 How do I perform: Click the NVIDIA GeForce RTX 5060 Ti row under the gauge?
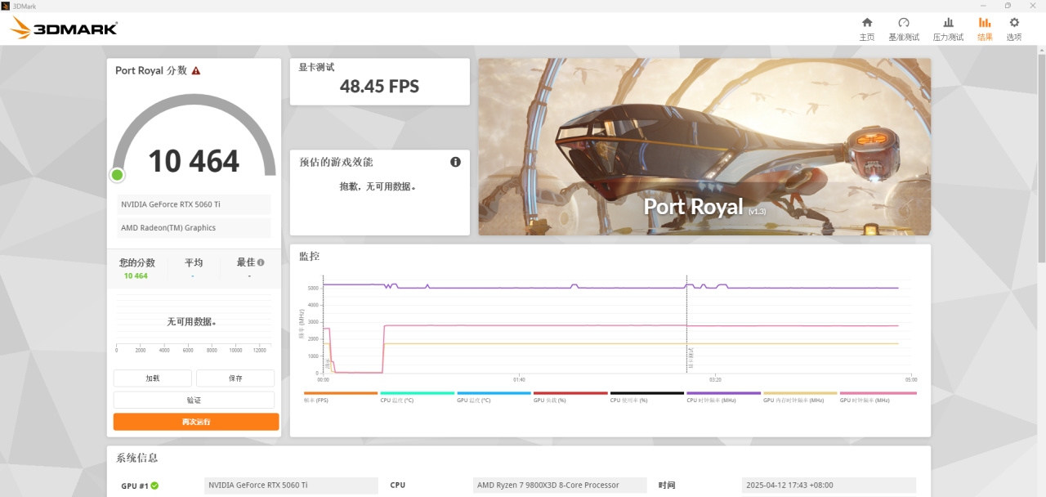pos(194,204)
